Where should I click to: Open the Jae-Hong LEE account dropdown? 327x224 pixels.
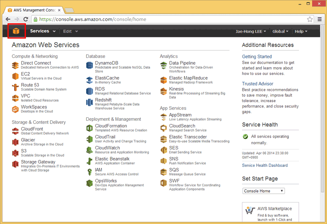point(251,31)
